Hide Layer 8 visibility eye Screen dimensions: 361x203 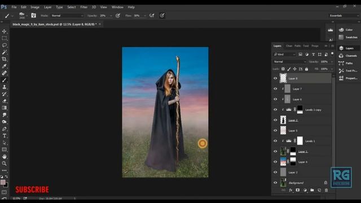(x=275, y=78)
